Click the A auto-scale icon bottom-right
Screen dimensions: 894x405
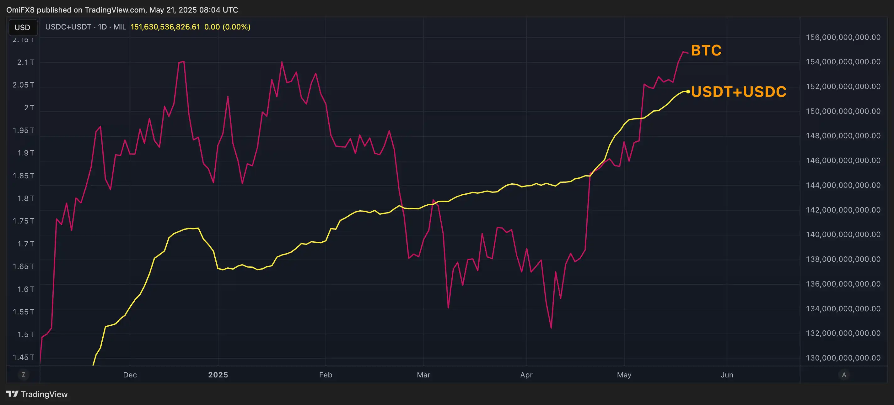(844, 375)
